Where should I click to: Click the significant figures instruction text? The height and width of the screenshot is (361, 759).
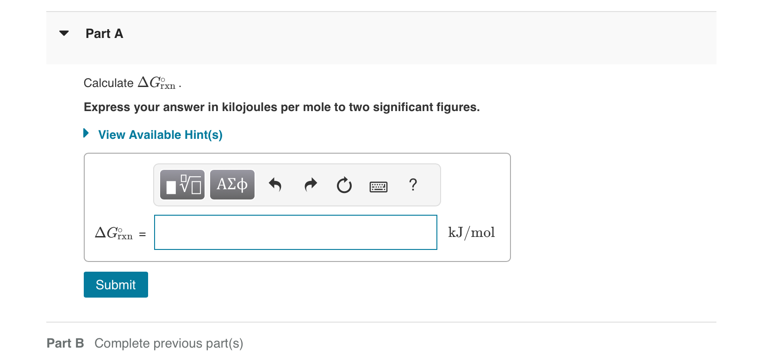click(281, 107)
